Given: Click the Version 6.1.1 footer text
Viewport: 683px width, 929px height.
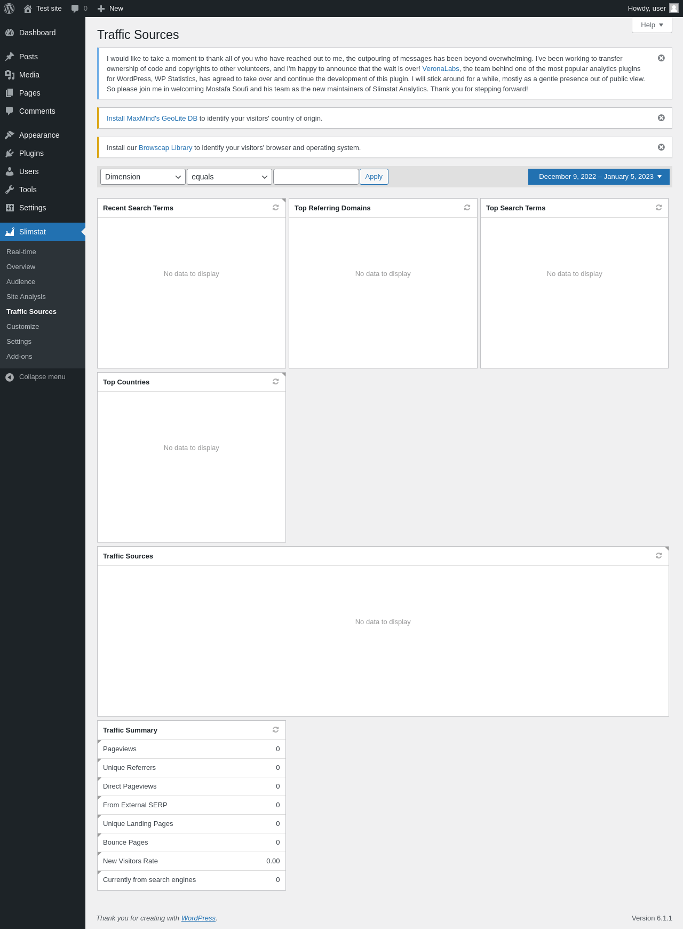Looking at the screenshot, I should pos(652,918).
